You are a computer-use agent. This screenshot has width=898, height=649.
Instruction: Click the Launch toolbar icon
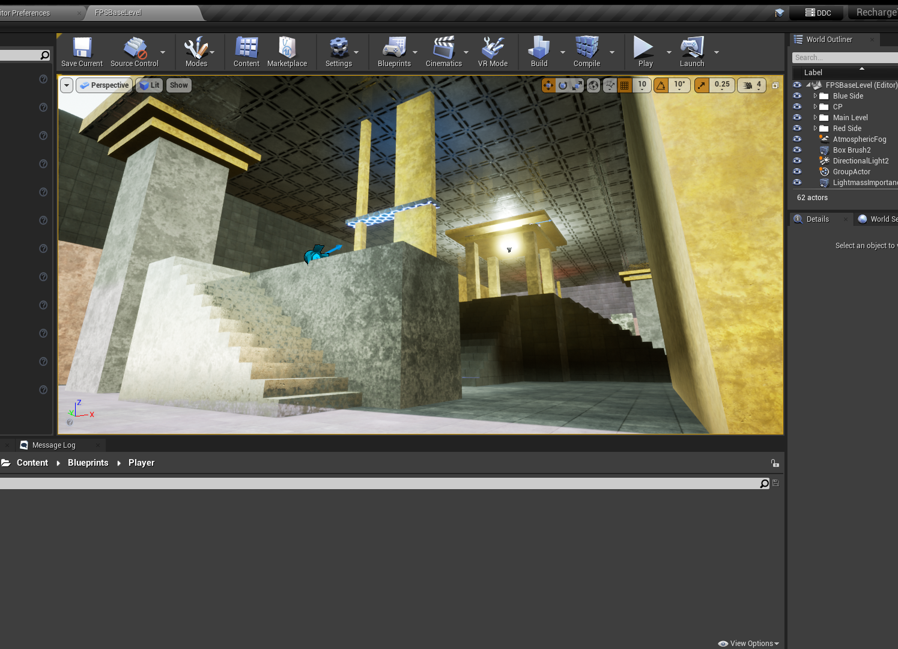click(x=692, y=52)
